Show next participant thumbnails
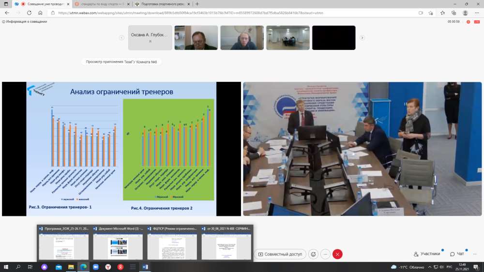This screenshot has height=272, width=484. [x=362, y=38]
